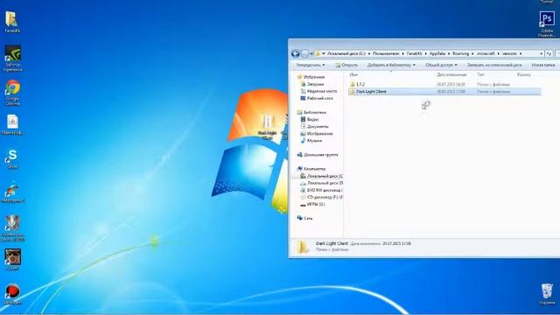Select the Counter-Strike Source desktop shortcut
560x315 pixels.
[12, 228]
